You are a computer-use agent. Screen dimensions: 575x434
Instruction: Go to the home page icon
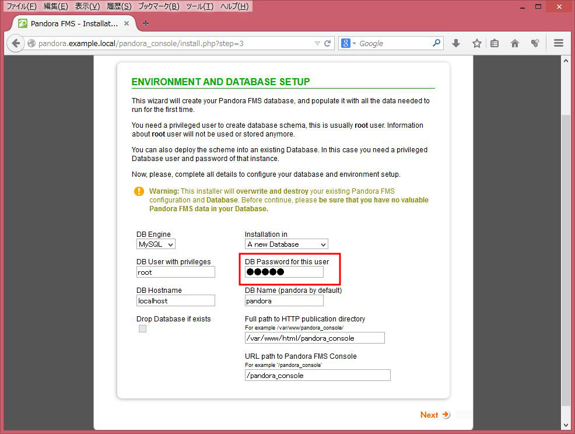pyautogui.click(x=515, y=43)
